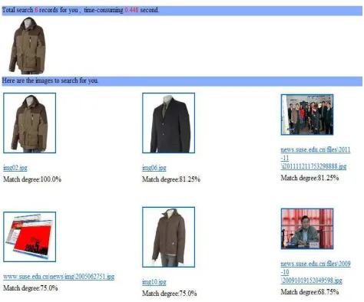Select the 'Match degree:100.0%' text
This screenshot has height=302, width=364.
pyautogui.click(x=32, y=179)
